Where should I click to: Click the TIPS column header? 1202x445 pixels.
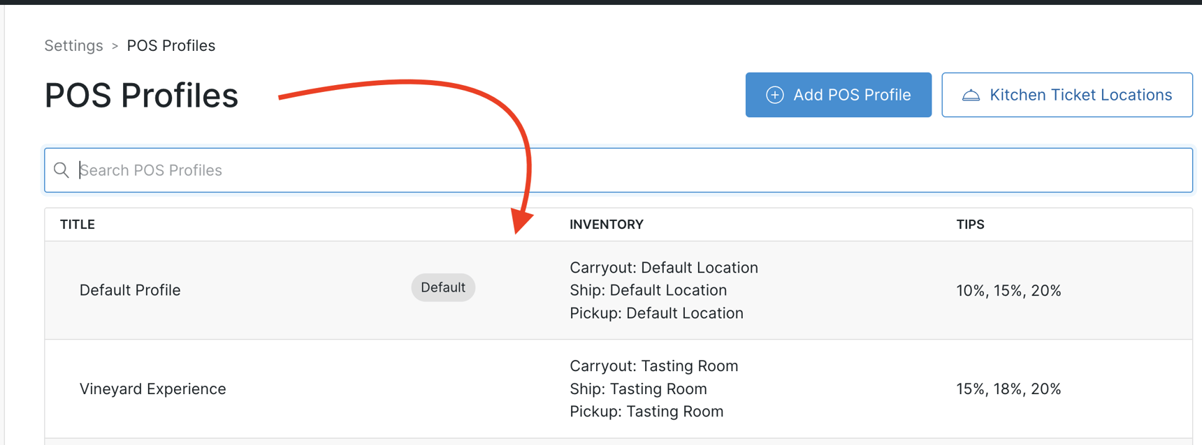point(970,225)
